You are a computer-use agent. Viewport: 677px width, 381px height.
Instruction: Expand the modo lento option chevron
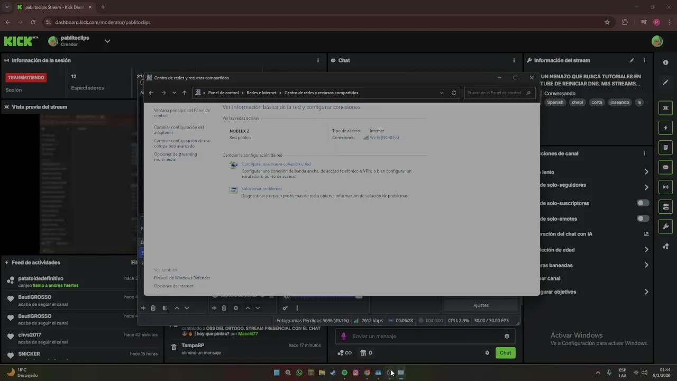click(x=646, y=172)
